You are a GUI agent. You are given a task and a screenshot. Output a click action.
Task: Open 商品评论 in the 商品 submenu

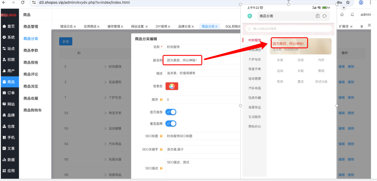31,74
